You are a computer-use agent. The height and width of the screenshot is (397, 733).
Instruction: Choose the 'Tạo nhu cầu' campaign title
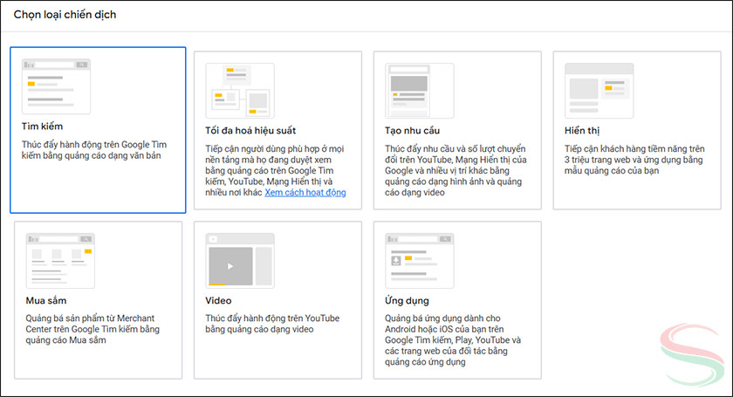pyautogui.click(x=412, y=131)
